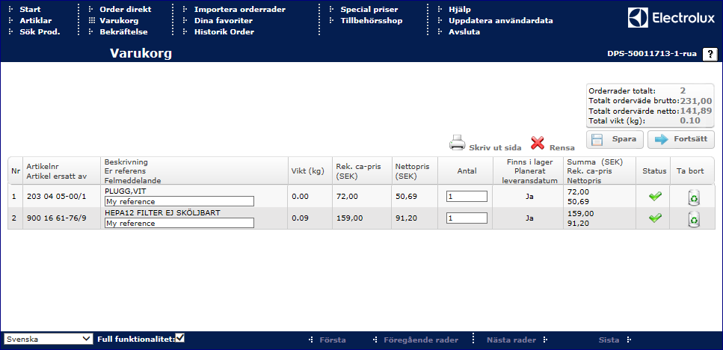
Task: Click the green checkmark status for PLUGG,VIT row
Action: click(x=655, y=197)
